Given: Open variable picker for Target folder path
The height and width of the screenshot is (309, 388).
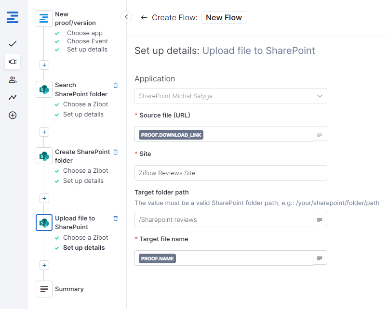Looking at the screenshot, I should [320, 219].
